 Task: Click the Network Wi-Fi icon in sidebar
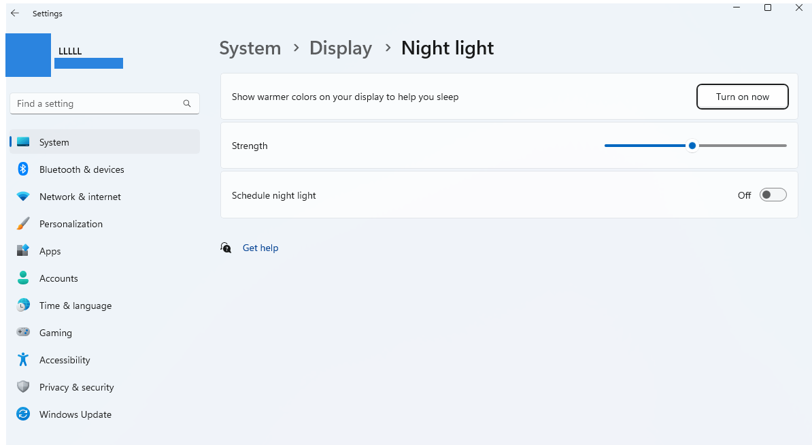(x=23, y=197)
